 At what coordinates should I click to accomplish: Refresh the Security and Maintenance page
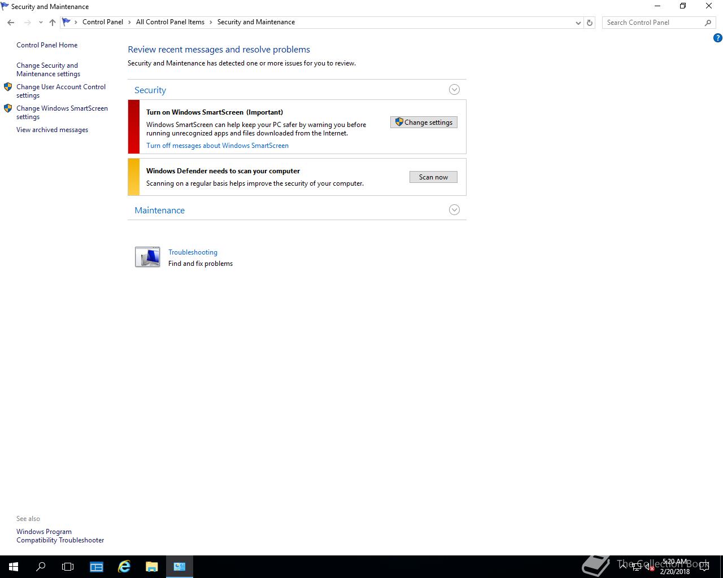(590, 23)
